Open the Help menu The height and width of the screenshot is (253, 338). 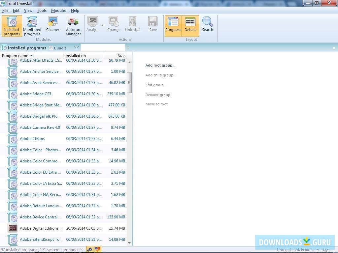coord(75,11)
